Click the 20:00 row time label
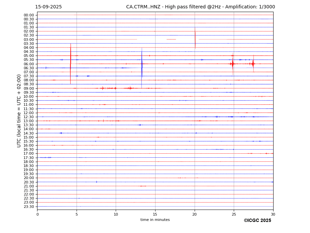This screenshot has height=233, width=310. (29, 178)
